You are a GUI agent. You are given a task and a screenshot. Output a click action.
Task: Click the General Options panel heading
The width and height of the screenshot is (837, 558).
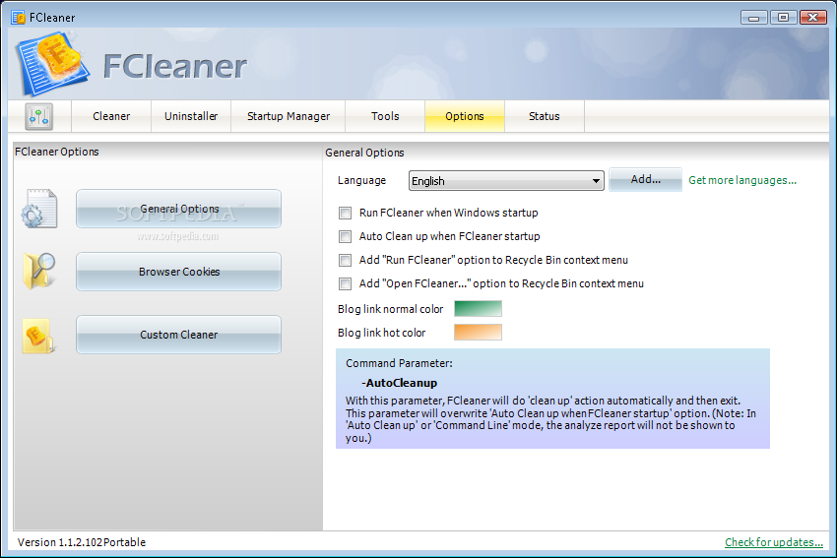(364, 153)
